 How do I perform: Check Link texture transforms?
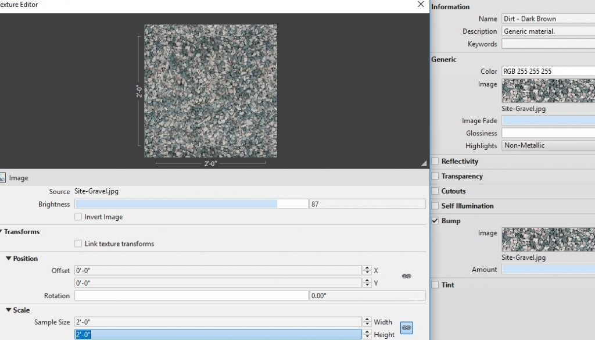[78, 244]
